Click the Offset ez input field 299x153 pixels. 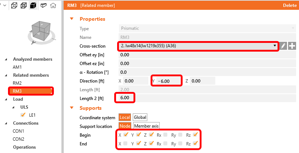coord(207,64)
